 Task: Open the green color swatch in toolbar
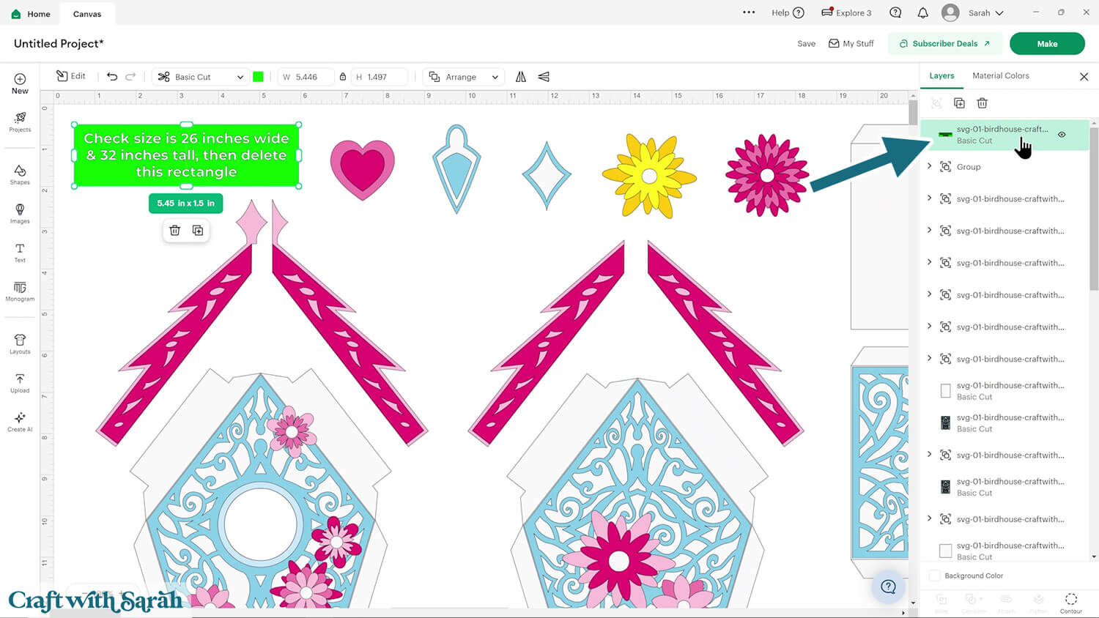pyautogui.click(x=258, y=77)
